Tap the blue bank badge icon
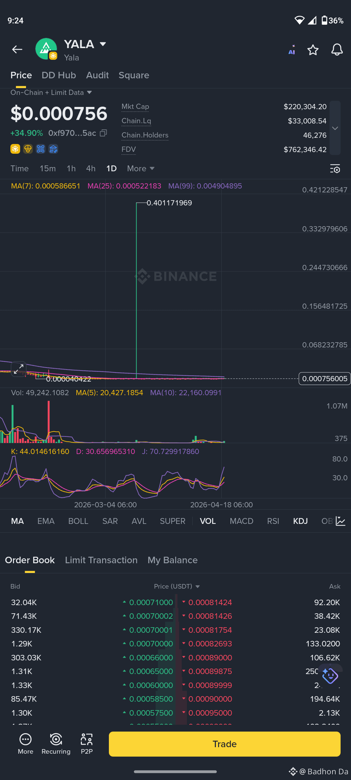The image size is (351, 780). coord(53,149)
